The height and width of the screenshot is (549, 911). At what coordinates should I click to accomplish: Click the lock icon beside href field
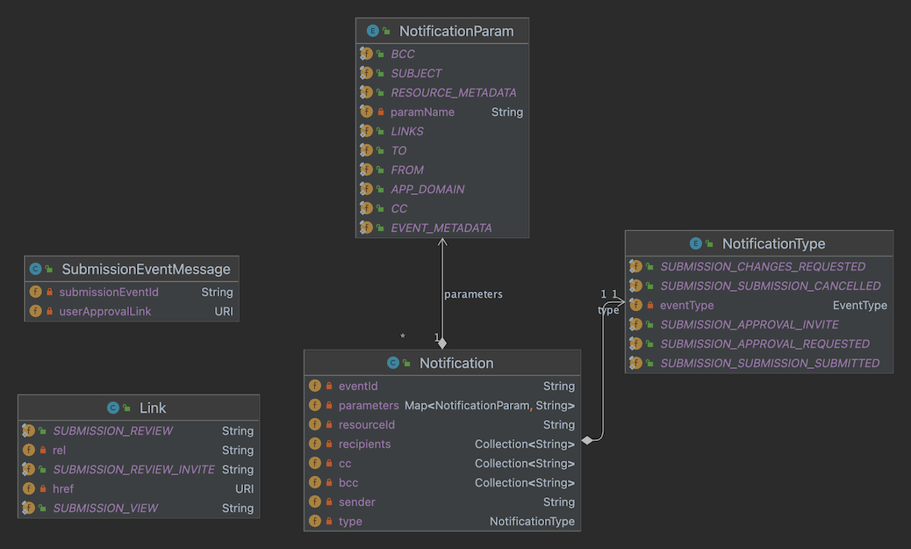pos(43,488)
